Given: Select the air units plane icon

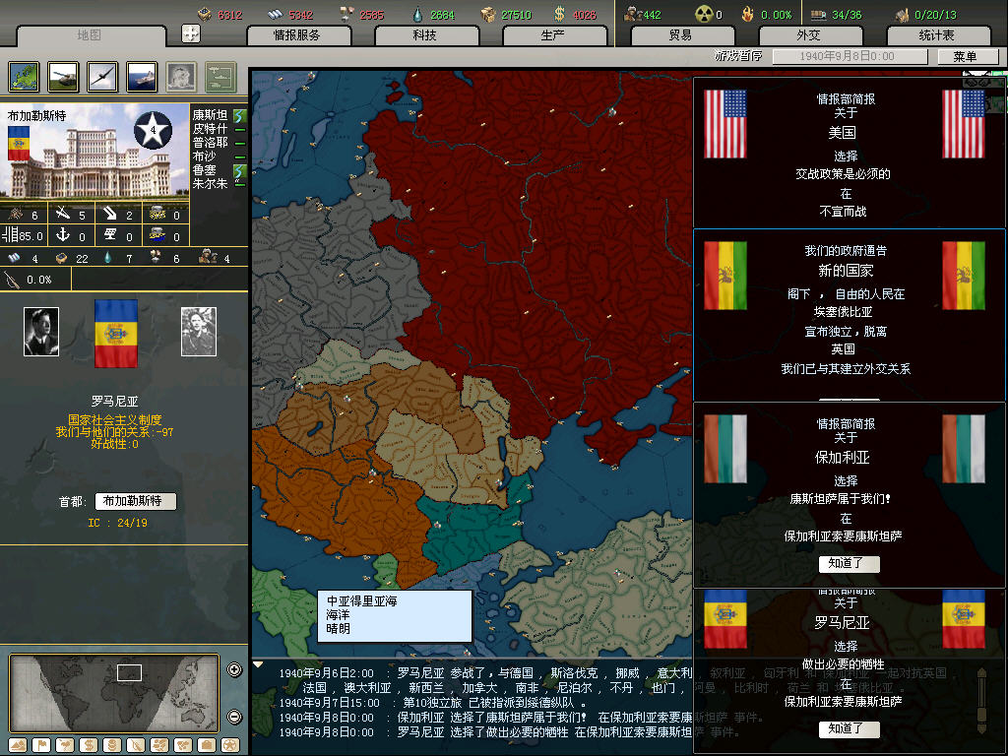Looking at the screenshot, I should point(102,77).
